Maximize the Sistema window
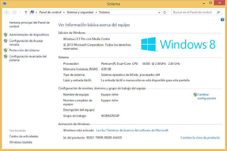This screenshot has height=151, width=227. tap(211, 3)
